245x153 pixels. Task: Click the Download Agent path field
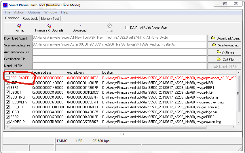coord(119,38)
